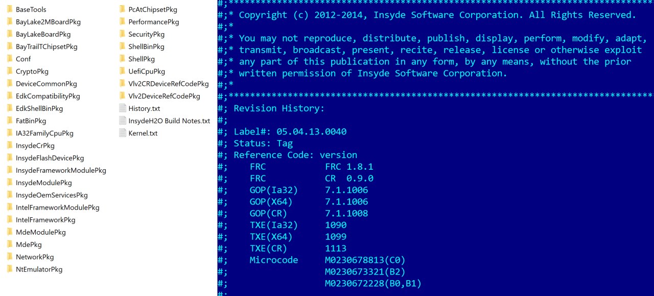Click the InsydeH2O Build Notes.txt file icon
The image size is (654, 296).
pos(122,121)
